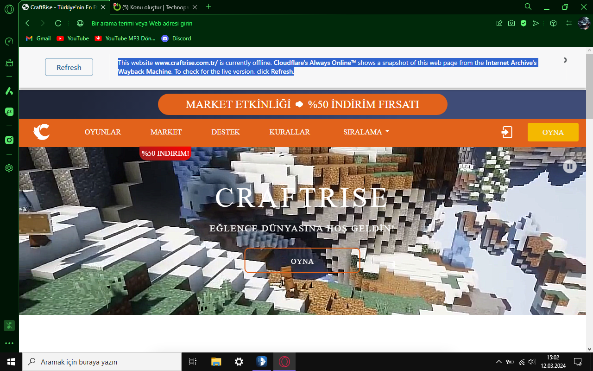
Task: Click the %50 İNDİRİM! red badge
Action: [x=165, y=154]
